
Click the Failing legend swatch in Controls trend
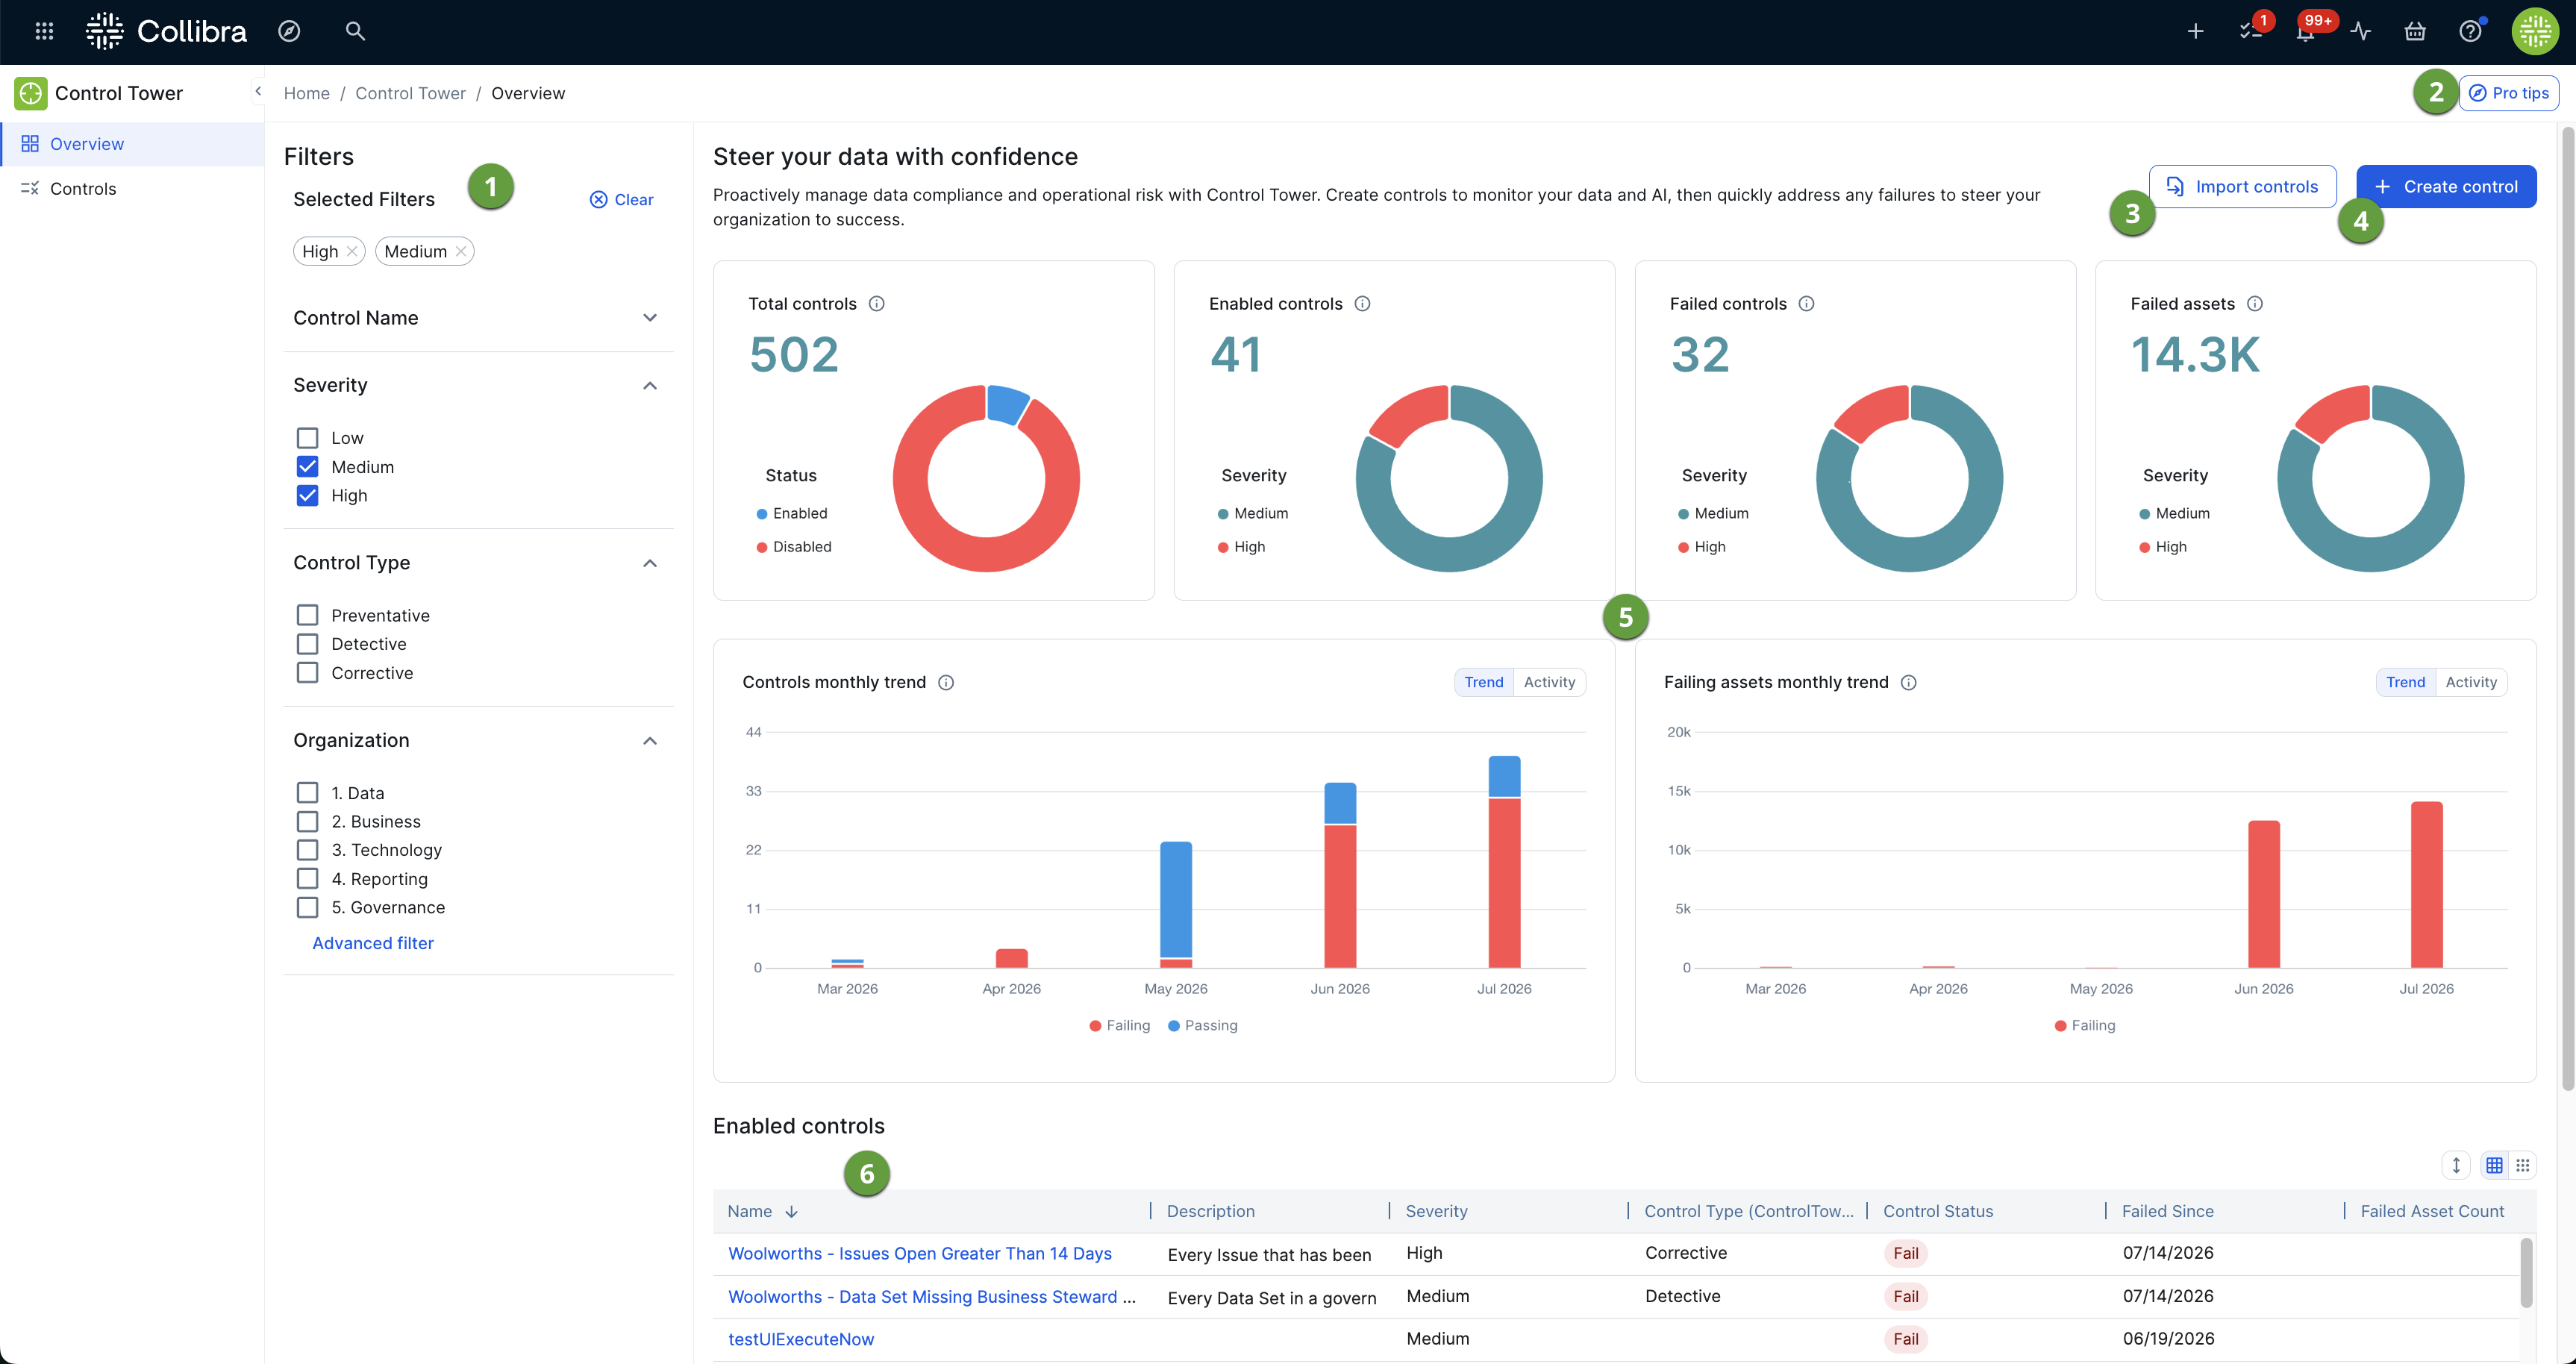coord(1095,1025)
